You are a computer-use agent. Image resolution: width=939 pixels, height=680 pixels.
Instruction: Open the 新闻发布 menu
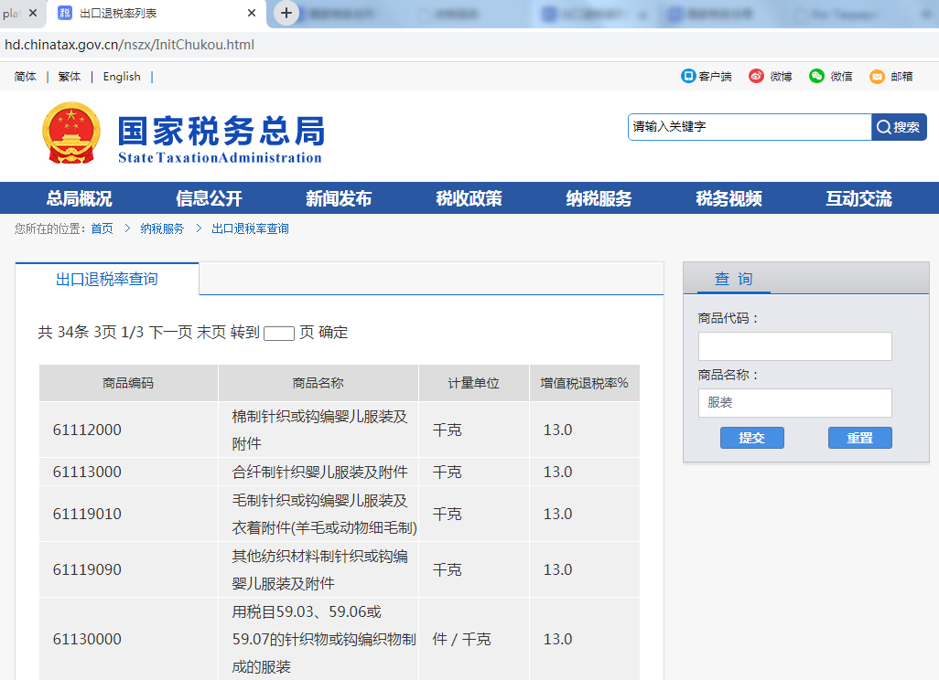tap(339, 198)
